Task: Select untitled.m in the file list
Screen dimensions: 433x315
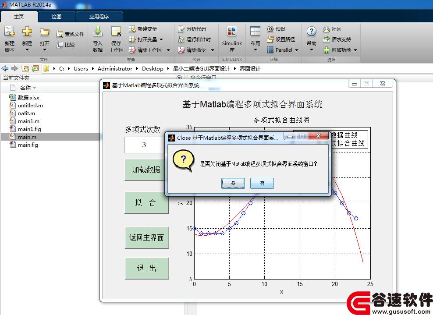Action: [x=30, y=106]
